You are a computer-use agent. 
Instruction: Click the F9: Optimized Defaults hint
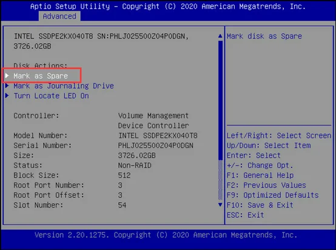(x=273, y=195)
